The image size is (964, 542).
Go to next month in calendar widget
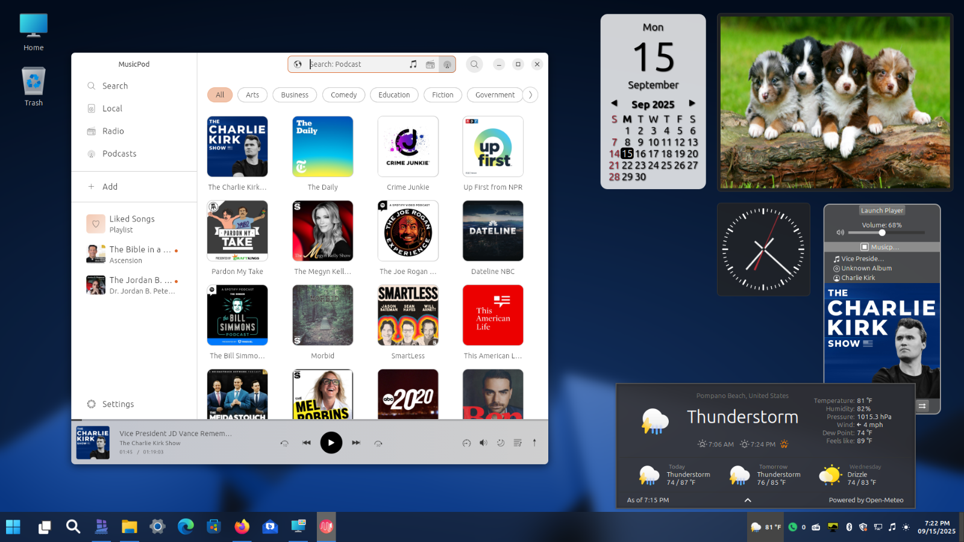click(692, 104)
